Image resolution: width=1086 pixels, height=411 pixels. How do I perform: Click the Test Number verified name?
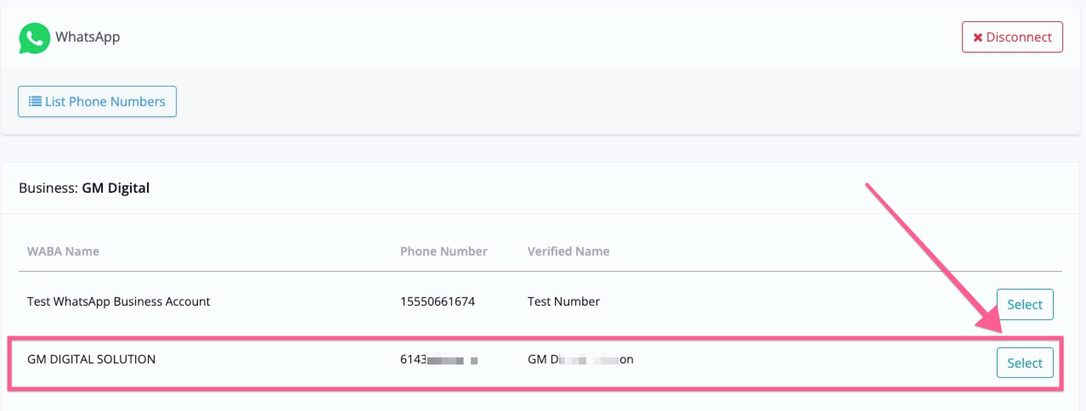pyautogui.click(x=563, y=301)
